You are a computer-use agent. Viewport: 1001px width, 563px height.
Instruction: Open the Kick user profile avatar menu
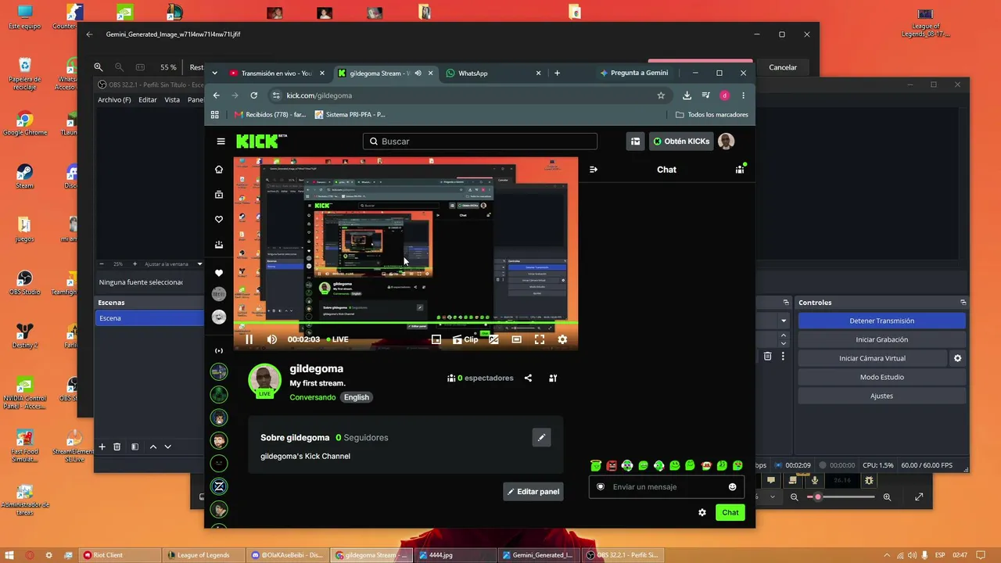coord(727,142)
